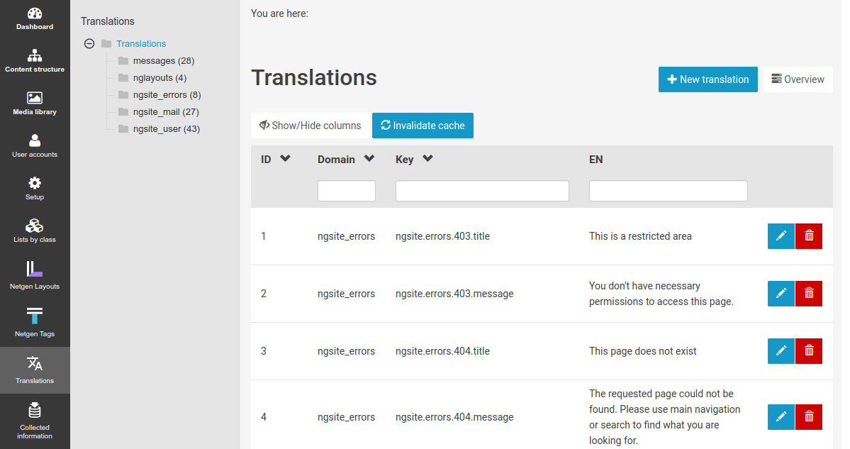Open the Dashboard from sidebar

pos(35,19)
